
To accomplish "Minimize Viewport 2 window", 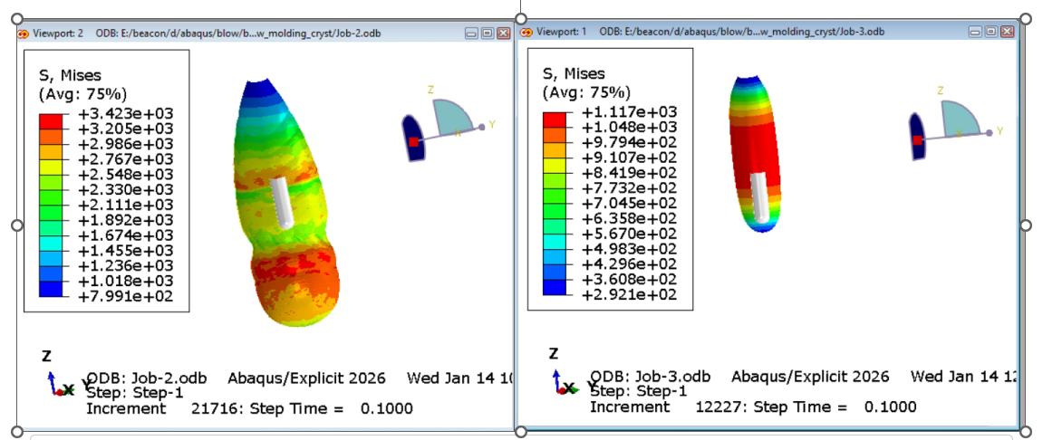I will click(471, 33).
